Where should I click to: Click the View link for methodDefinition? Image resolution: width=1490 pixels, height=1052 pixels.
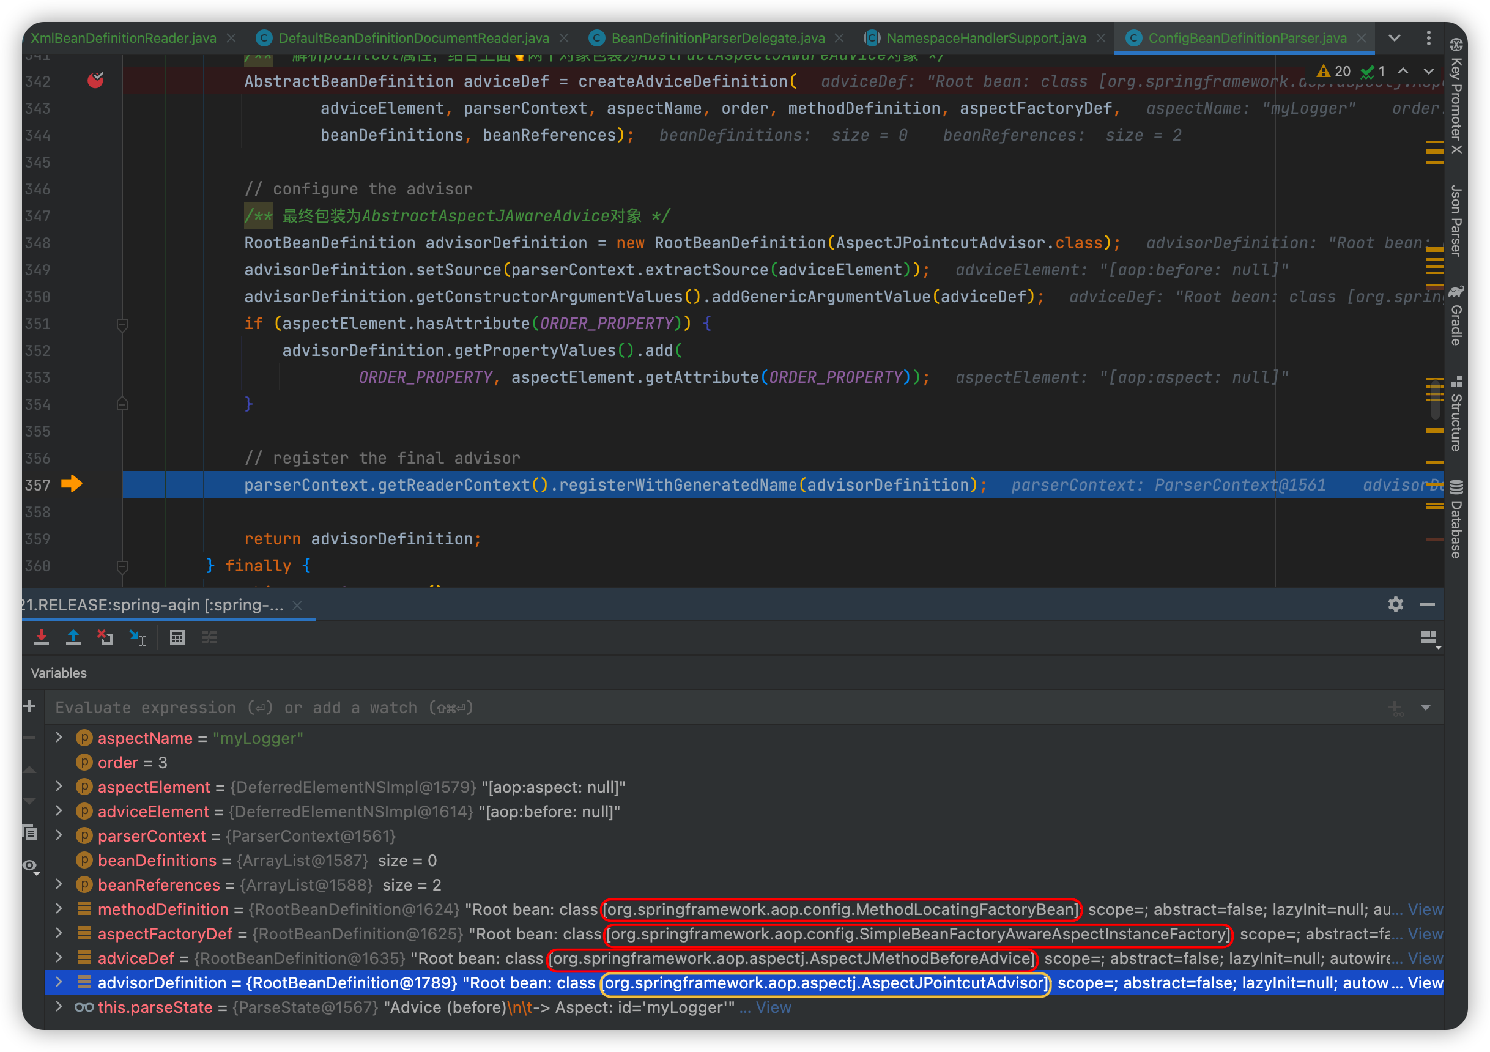(x=1425, y=909)
